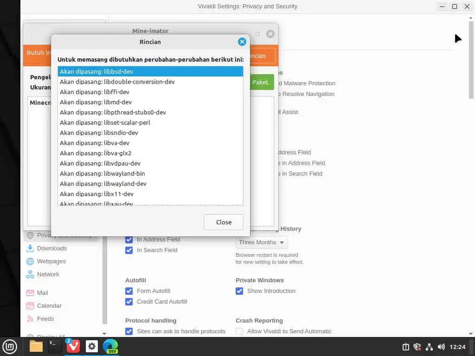Open the Linux Mint start menu
The width and height of the screenshot is (475, 356).
tap(10, 346)
